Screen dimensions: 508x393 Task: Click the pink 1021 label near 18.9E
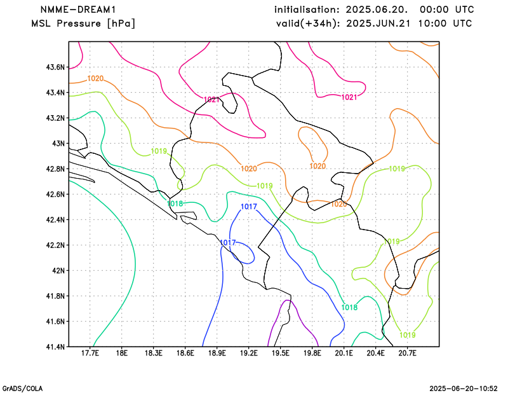click(x=212, y=100)
